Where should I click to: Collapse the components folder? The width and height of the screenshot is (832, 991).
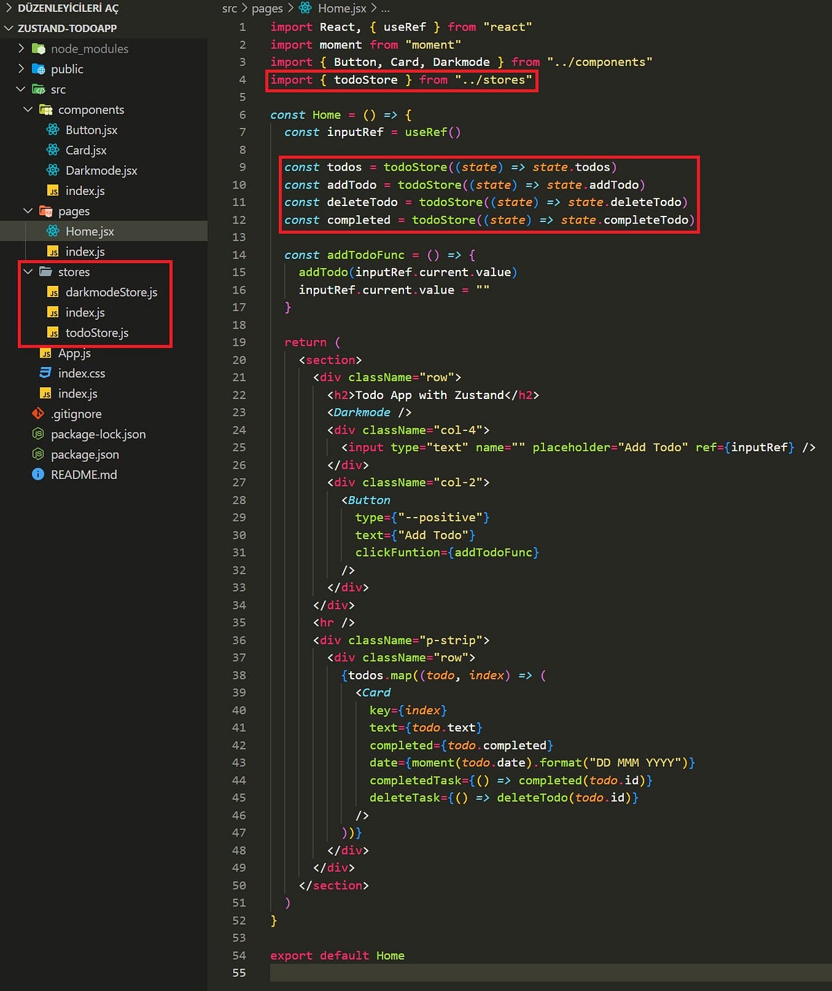[x=28, y=110]
